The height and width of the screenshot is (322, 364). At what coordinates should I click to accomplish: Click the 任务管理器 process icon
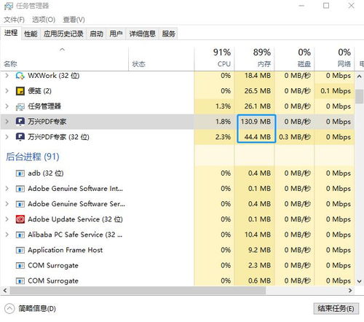coord(20,106)
